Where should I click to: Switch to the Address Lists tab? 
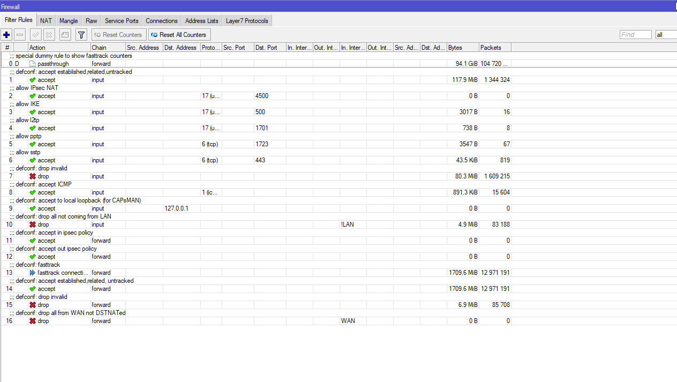click(201, 20)
